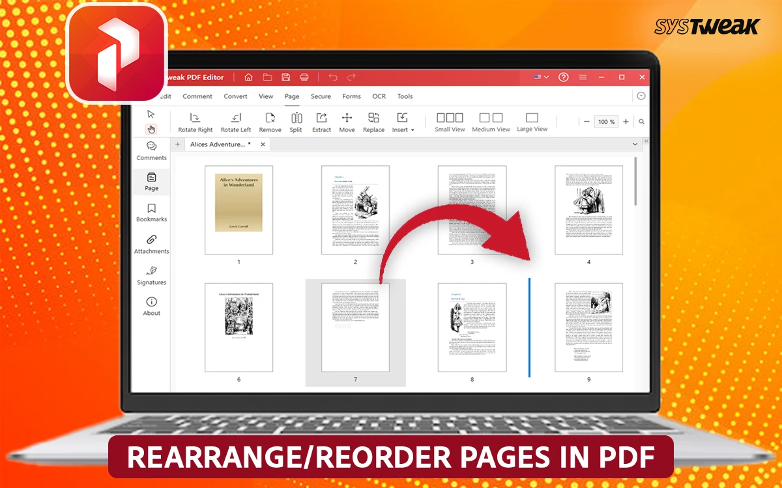Open the language flag dropdown
The image size is (782, 488).
(542, 77)
